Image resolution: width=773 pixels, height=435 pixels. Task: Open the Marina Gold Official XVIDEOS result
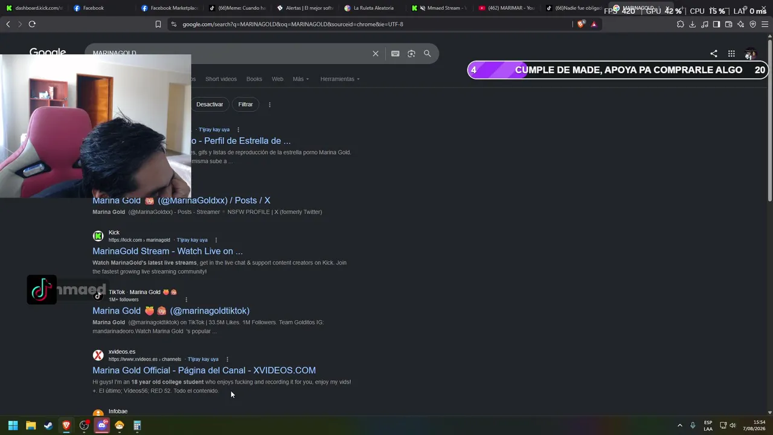click(x=204, y=370)
